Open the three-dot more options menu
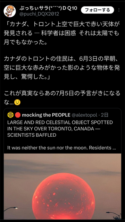125x222 pixels. pos(119,10)
